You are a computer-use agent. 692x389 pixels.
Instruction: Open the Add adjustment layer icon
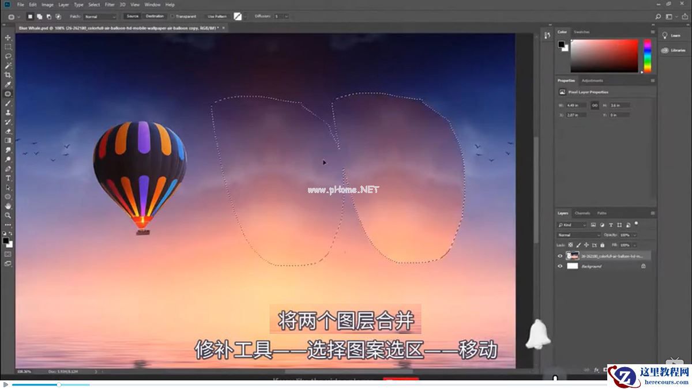pos(612,370)
